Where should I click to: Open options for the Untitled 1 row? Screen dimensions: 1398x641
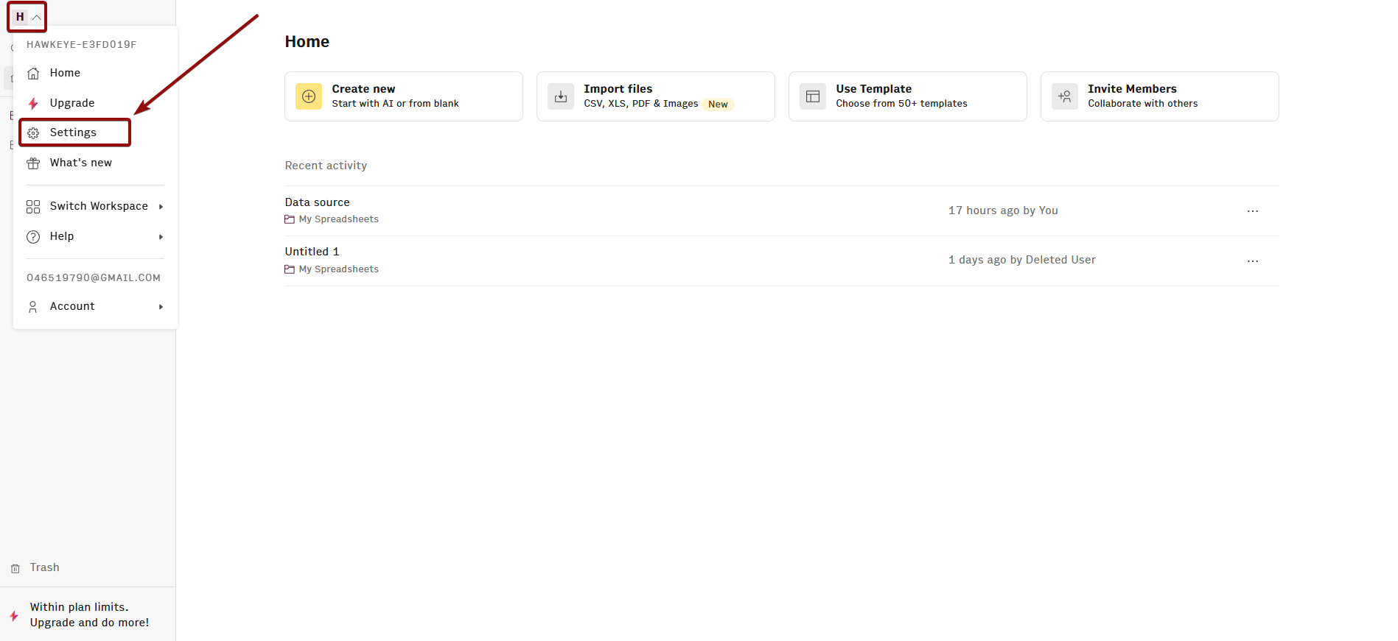click(1253, 261)
